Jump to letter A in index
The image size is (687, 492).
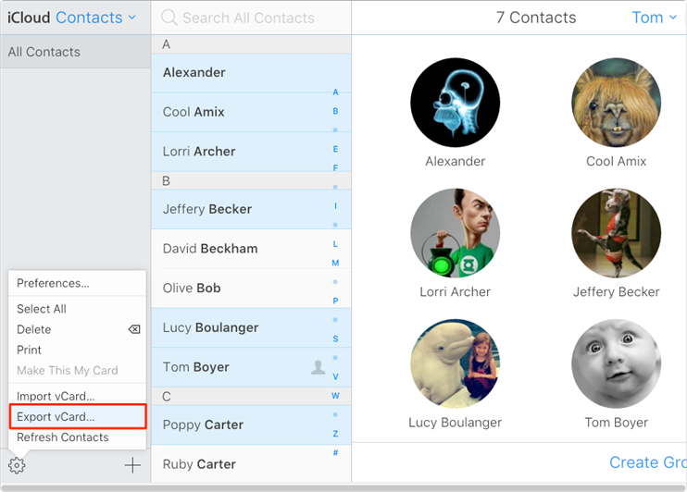click(335, 92)
